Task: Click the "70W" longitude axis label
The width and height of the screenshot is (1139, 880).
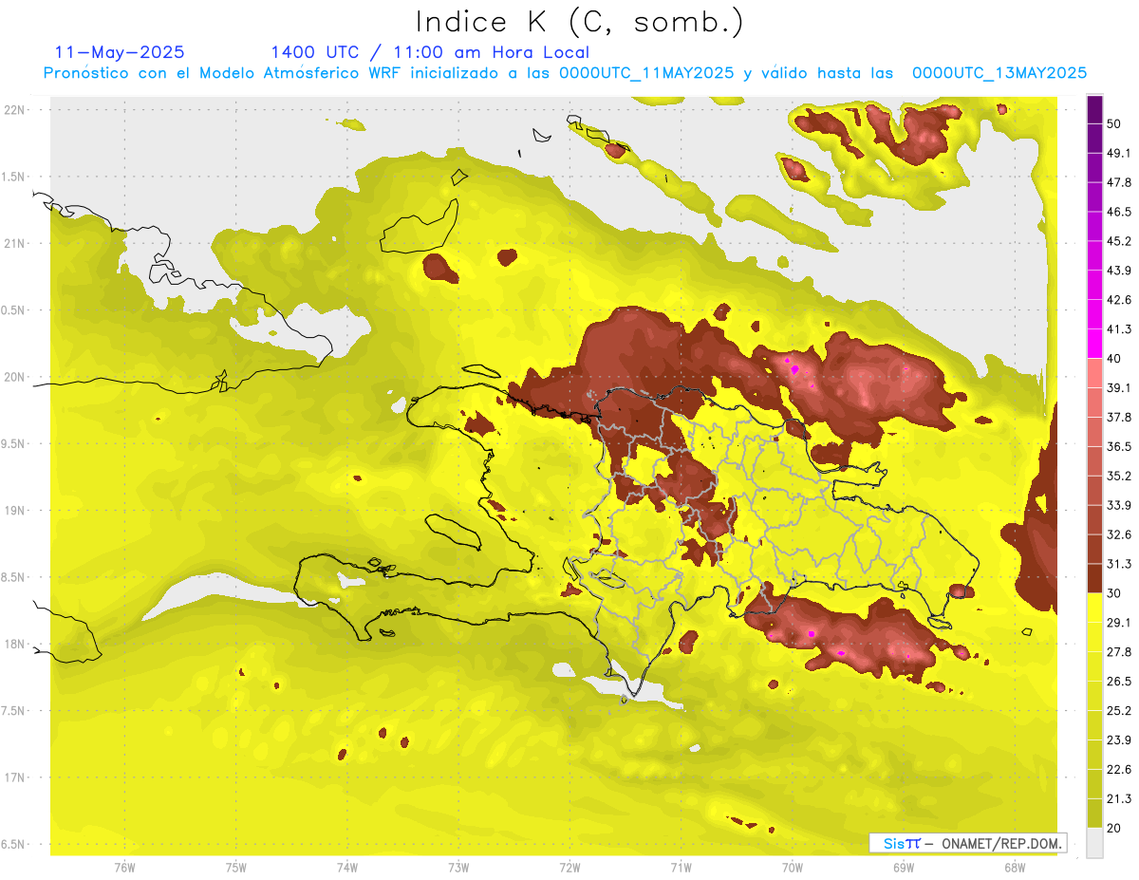Action: point(793,867)
